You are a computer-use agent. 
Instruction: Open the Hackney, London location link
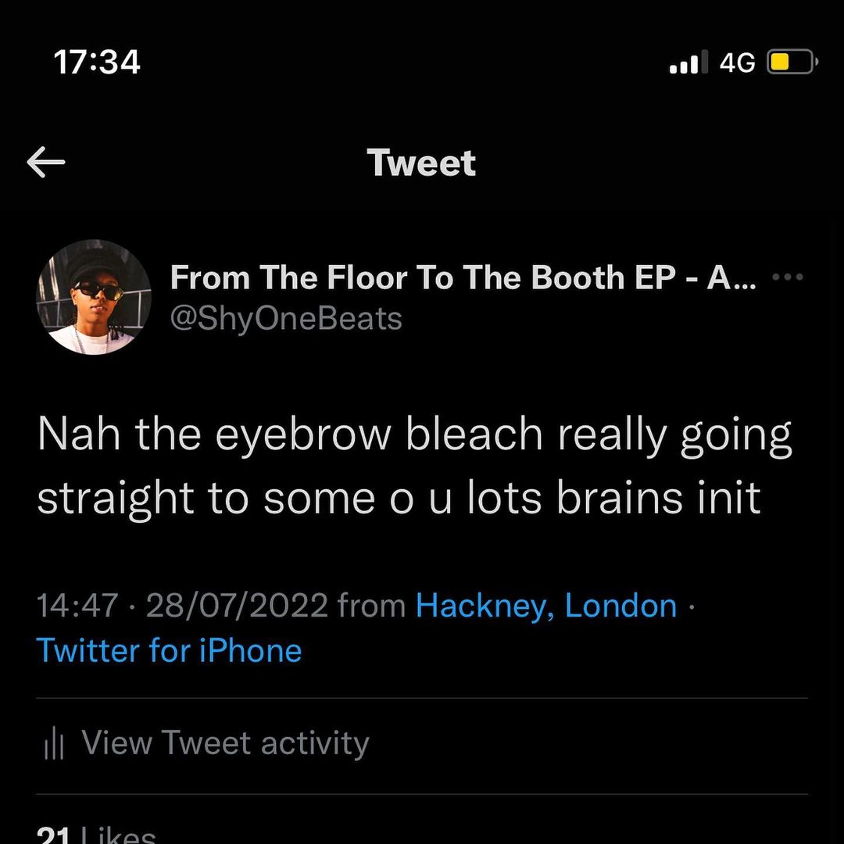click(546, 606)
